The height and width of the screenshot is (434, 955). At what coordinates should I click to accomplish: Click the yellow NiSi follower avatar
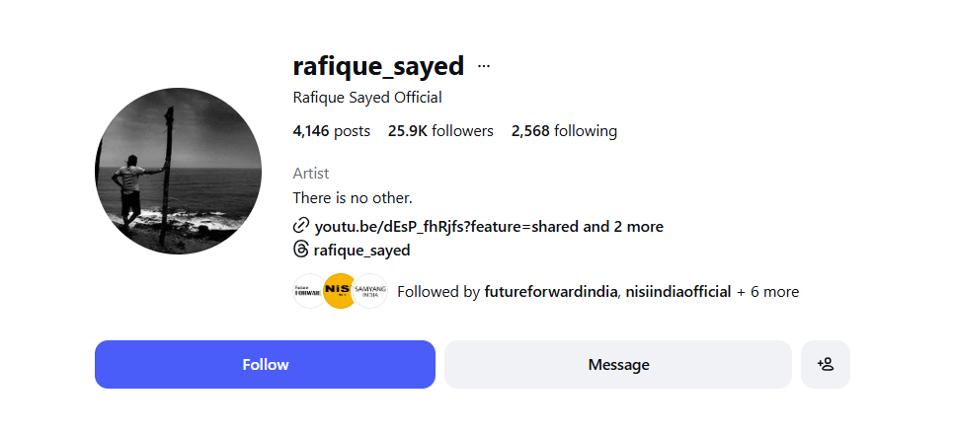340,291
